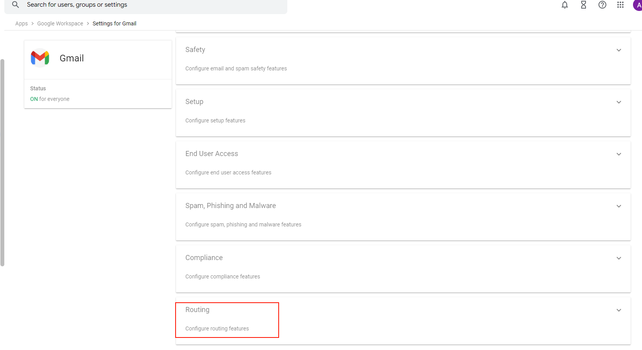The image size is (642, 350).
Task: Open the help question mark icon
Action: coord(602,5)
